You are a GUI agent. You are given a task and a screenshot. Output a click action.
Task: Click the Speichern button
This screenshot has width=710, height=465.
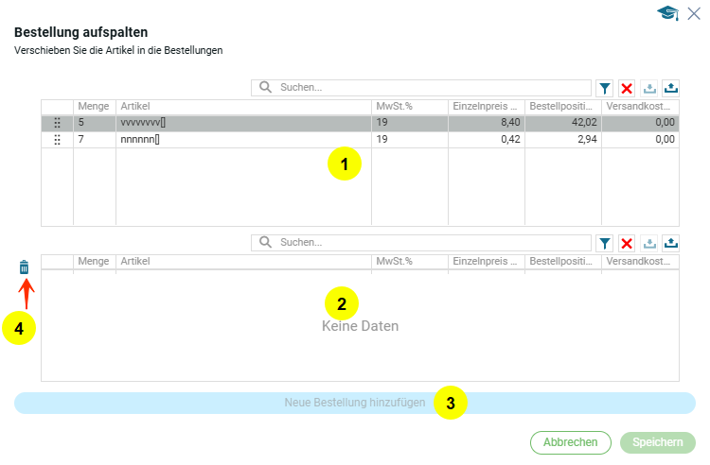[x=657, y=442]
